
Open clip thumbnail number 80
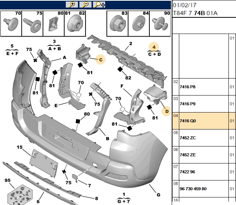pos(54,23)
